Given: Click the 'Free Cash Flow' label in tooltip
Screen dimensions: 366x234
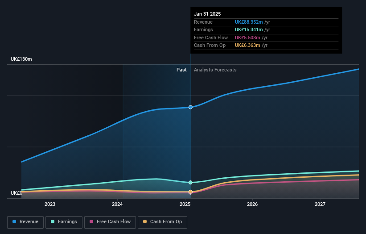Looking at the screenshot, I should click(x=211, y=38).
